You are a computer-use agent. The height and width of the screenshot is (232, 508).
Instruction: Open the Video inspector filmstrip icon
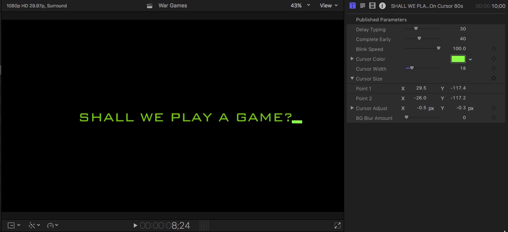click(x=373, y=6)
